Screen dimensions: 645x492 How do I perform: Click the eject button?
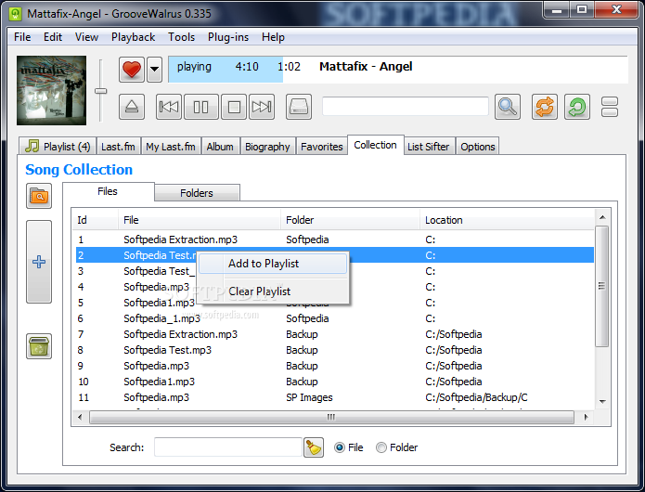coord(132,107)
